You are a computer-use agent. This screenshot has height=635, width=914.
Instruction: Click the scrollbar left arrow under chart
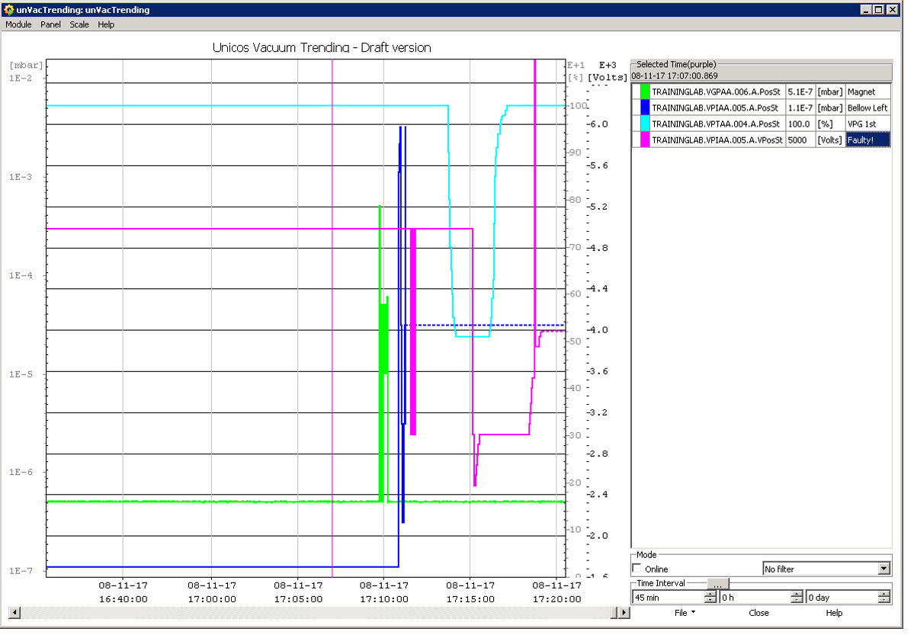(13, 613)
